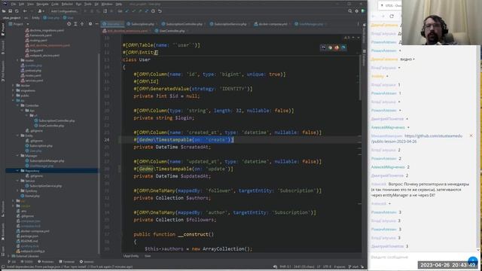Open the github.com public-lesson link in chat

click(x=416, y=139)
